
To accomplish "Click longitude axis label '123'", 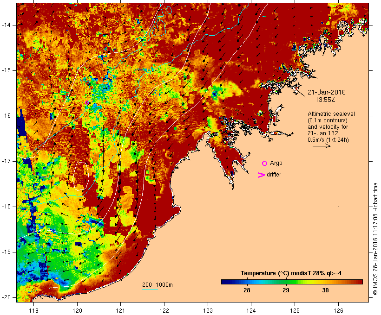I will pyautogui.click(x=208, y=310).
